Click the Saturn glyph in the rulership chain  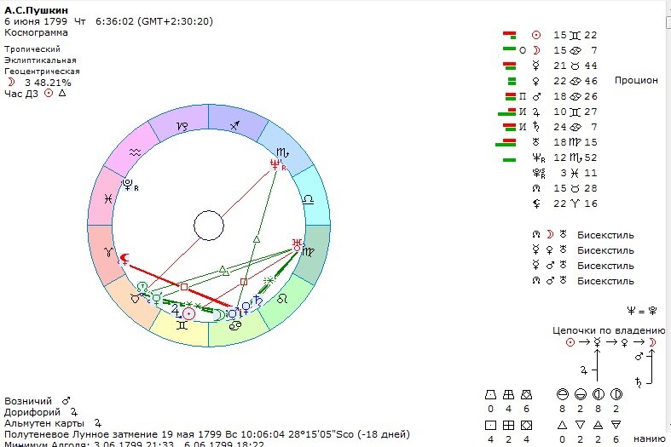point(638,382)
